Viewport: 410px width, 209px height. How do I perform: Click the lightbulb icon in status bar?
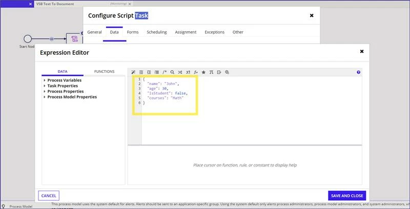tap(4, 206)
